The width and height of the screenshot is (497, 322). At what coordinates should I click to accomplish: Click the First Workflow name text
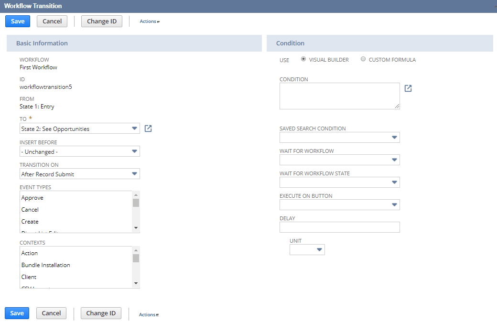(x=38, y=67)
